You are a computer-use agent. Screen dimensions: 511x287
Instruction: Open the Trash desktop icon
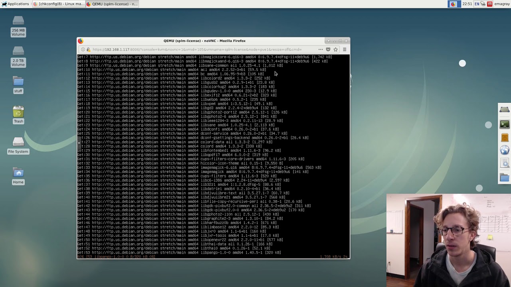[18, 115]
